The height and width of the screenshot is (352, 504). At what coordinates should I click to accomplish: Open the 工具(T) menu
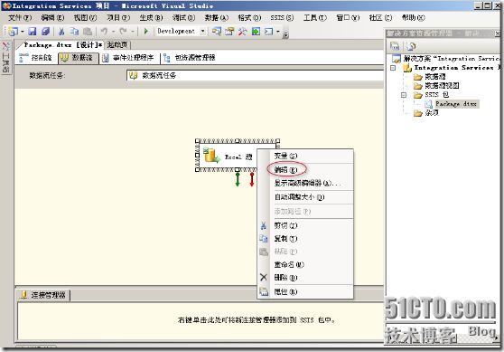pyautogui.click(x=315, y=18)
